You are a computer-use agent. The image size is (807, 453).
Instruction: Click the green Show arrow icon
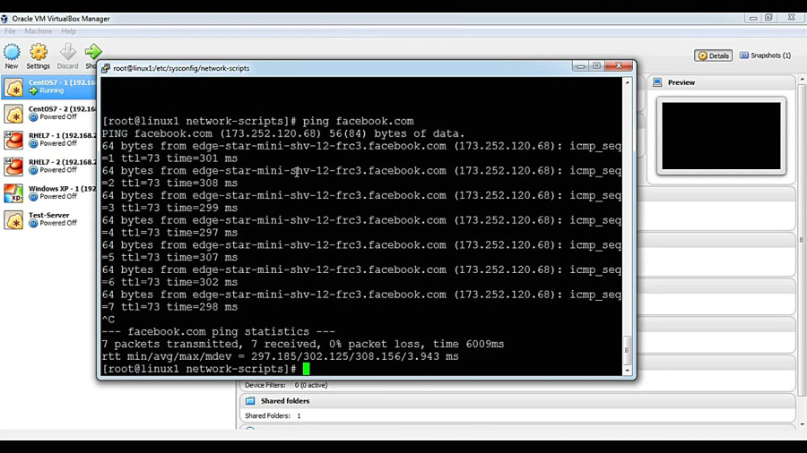coord(92,52)
